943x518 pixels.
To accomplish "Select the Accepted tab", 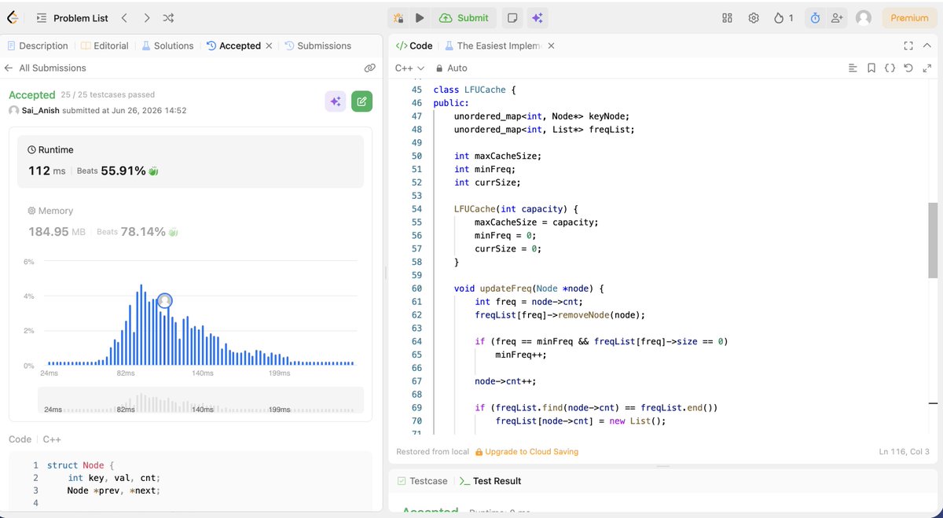I will [233, 46].
